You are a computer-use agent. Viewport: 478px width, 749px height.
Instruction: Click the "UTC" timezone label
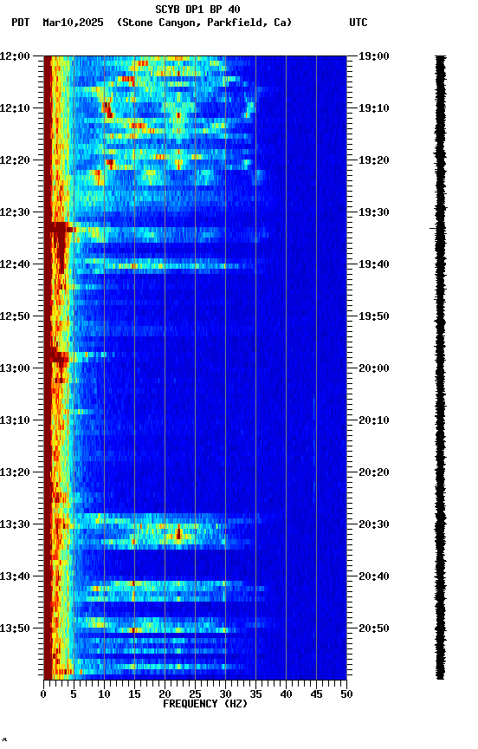click(x=358, y=23)
